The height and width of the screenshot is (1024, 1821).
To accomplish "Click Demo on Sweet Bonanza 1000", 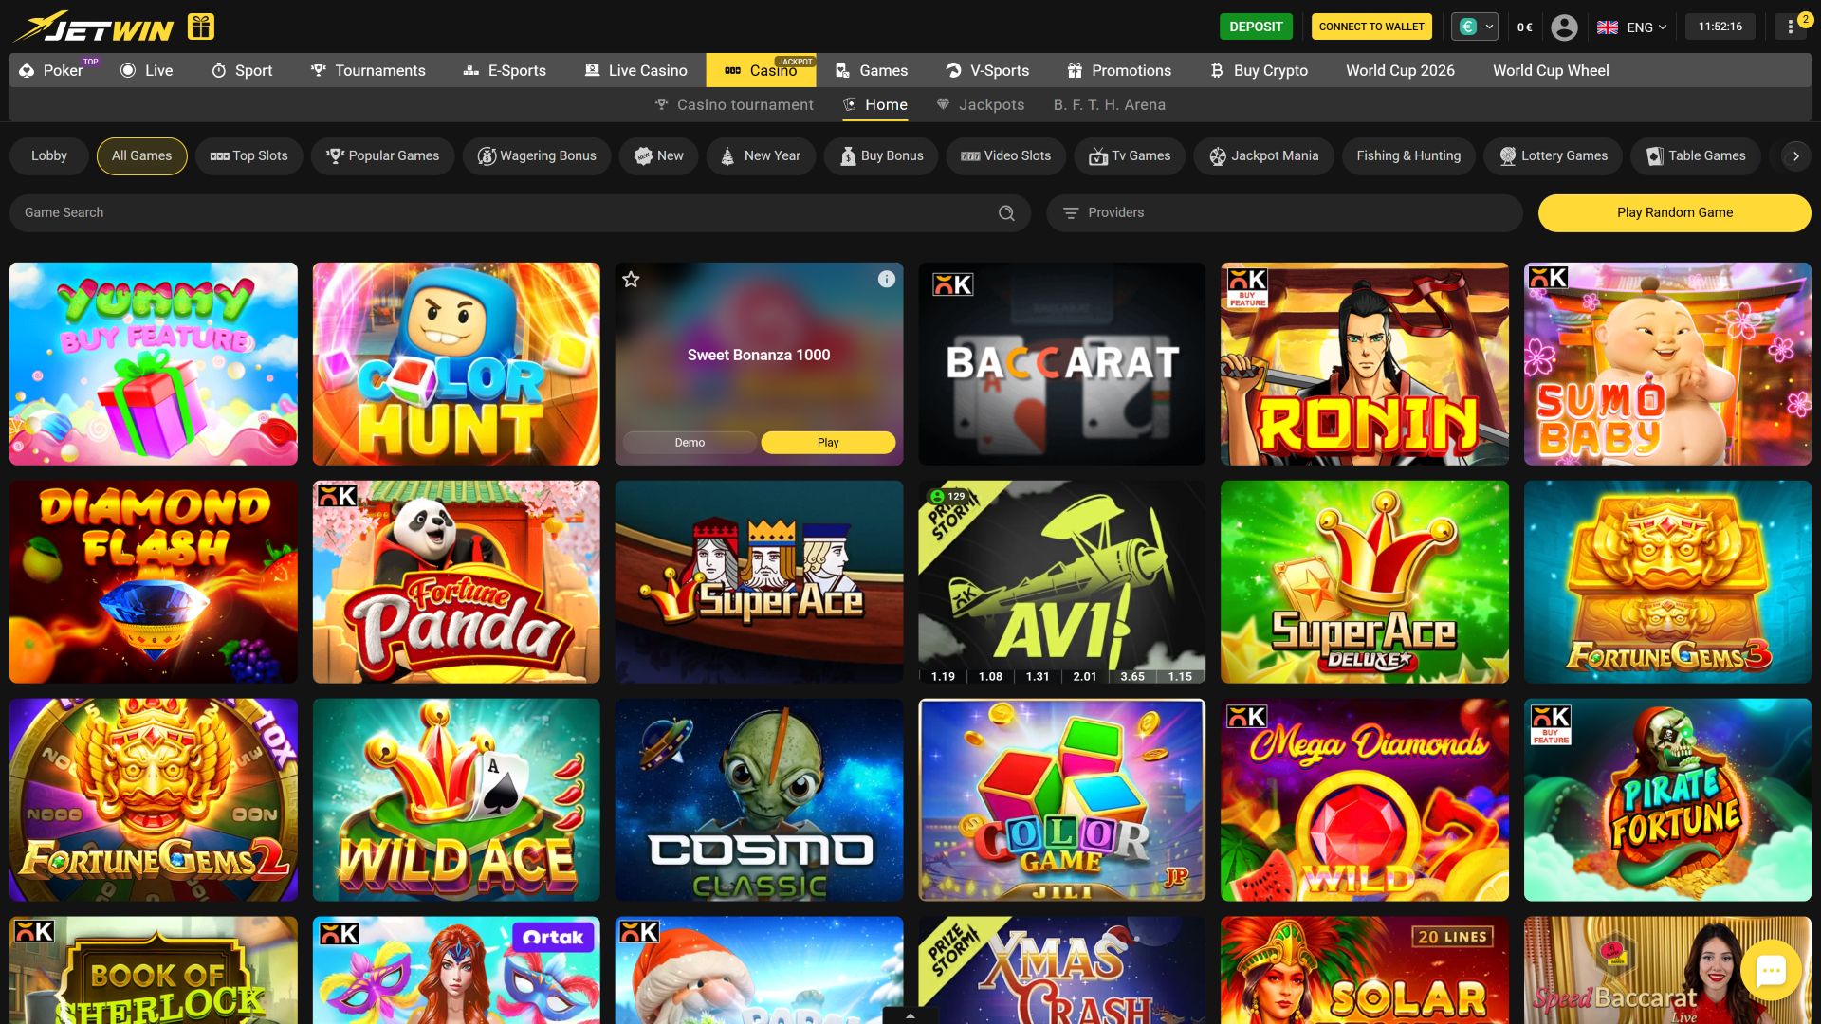I will [690, 443].
